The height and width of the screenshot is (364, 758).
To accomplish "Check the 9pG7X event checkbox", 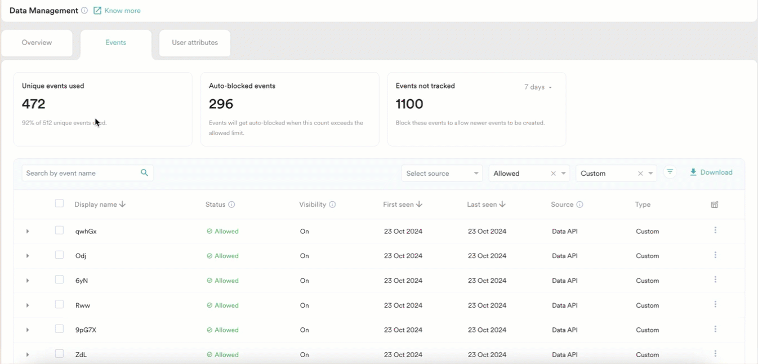I will point(59,329).
